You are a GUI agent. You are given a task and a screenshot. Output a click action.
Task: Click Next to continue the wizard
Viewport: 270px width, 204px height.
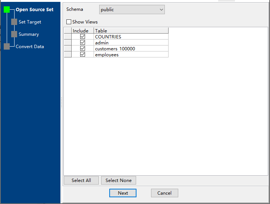[123, 193]
